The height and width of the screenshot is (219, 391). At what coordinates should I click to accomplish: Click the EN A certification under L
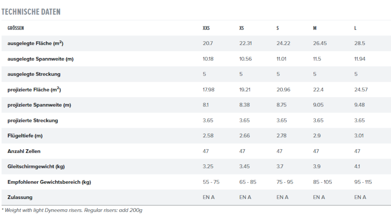click(x=360, y=197)
